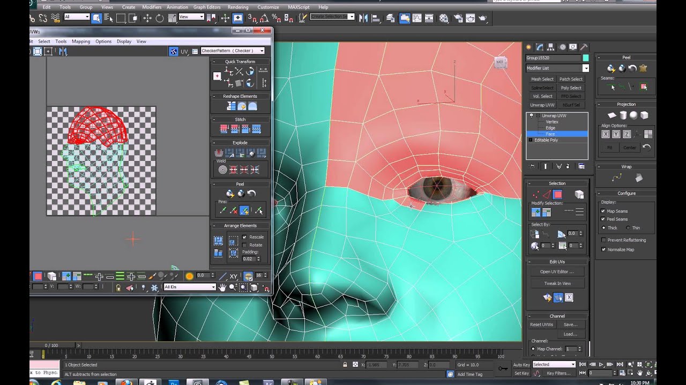Click Pack Custom icon in Arrange Elements
The height and width of the screenshot is (385, 686).
click(x=218, y=241)
